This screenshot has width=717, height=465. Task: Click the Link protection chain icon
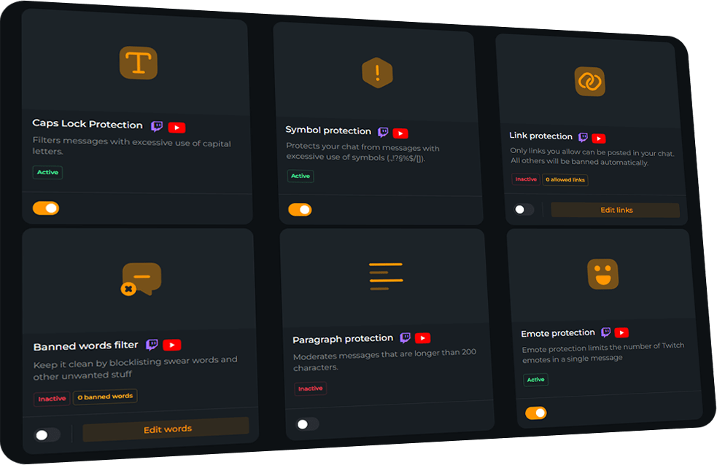tap(590, 82)
